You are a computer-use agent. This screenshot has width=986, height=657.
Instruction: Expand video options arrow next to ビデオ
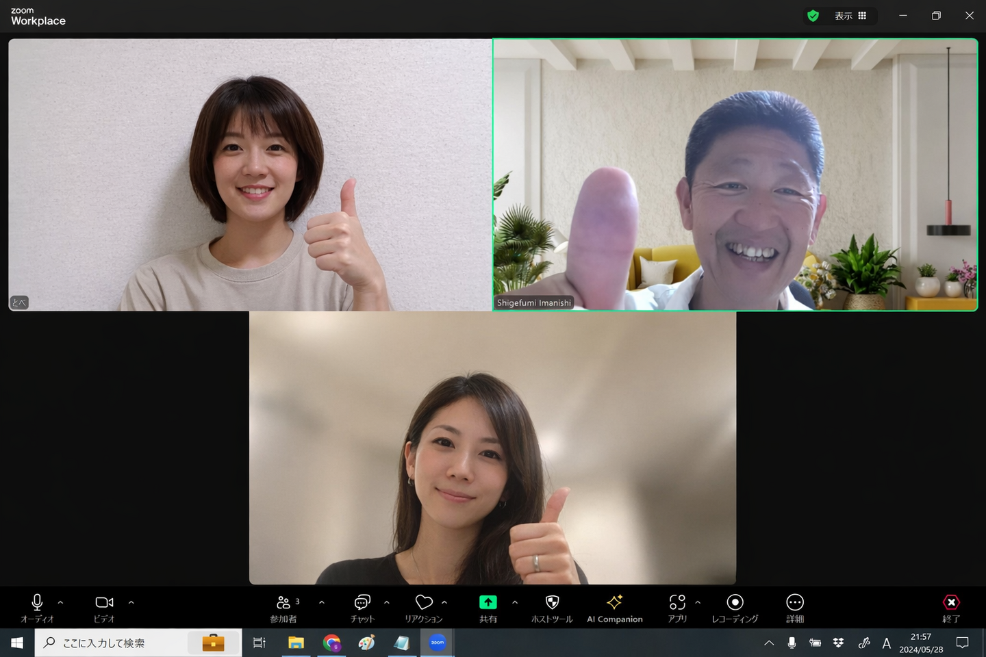(131, 602)
